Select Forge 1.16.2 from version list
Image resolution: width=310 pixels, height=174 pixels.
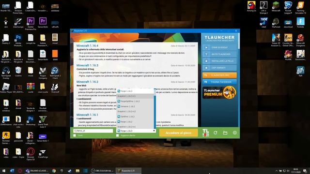135,122
